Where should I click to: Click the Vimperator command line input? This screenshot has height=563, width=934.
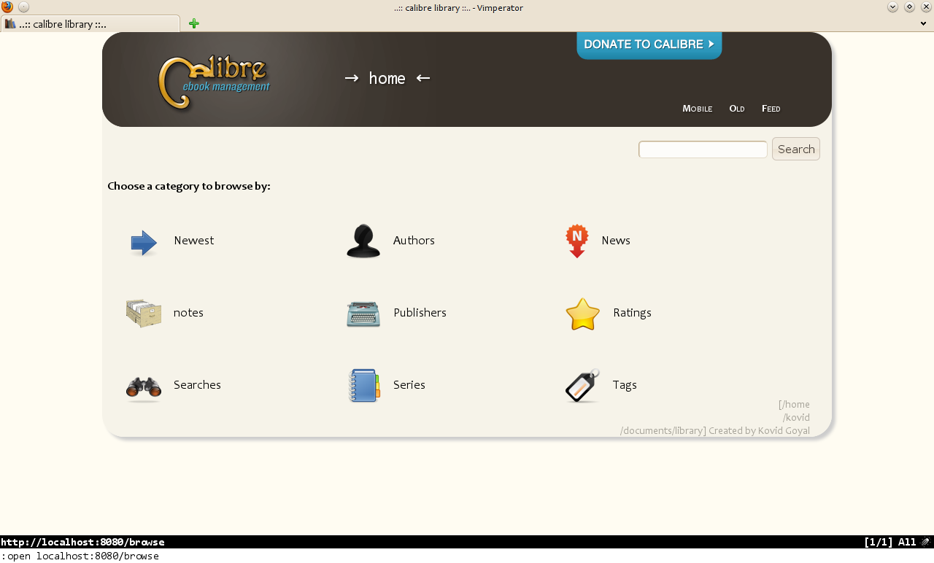(467, 556)
